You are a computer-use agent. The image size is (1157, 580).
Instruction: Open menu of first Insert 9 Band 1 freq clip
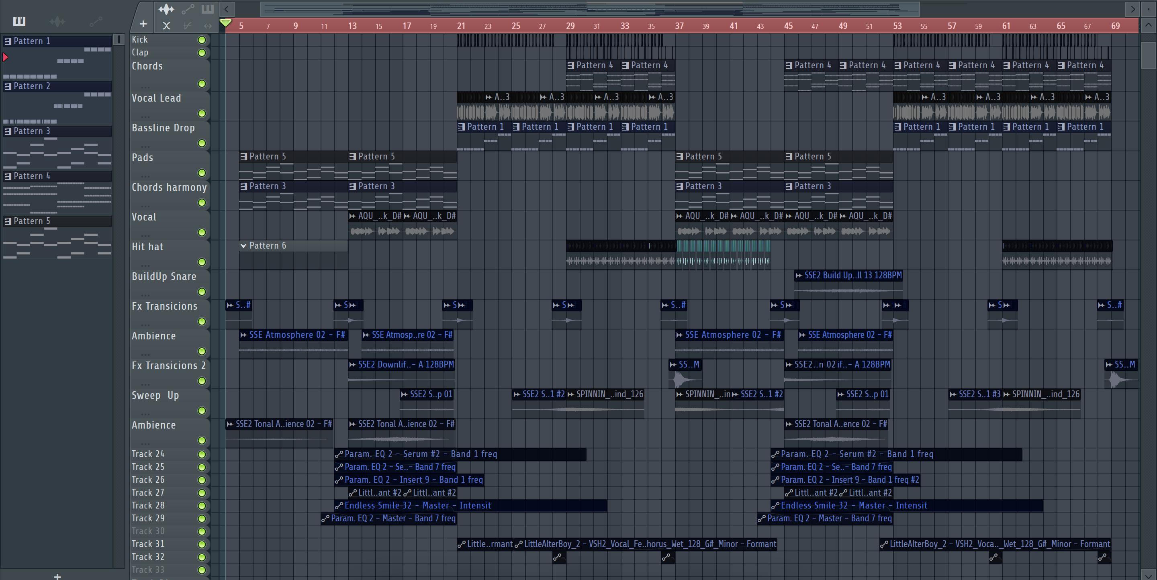point(339,480)
